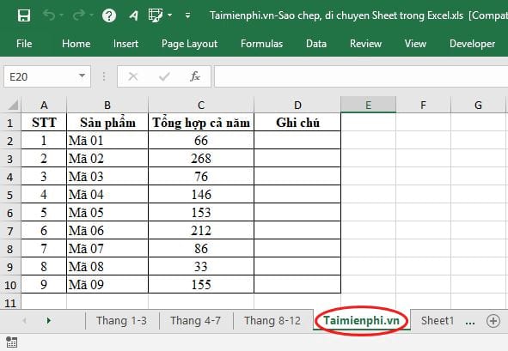Switch to Thang 1-3 sheet tab
The height and width of the screenshot is (351, 508).
click(x=121, y=321)
